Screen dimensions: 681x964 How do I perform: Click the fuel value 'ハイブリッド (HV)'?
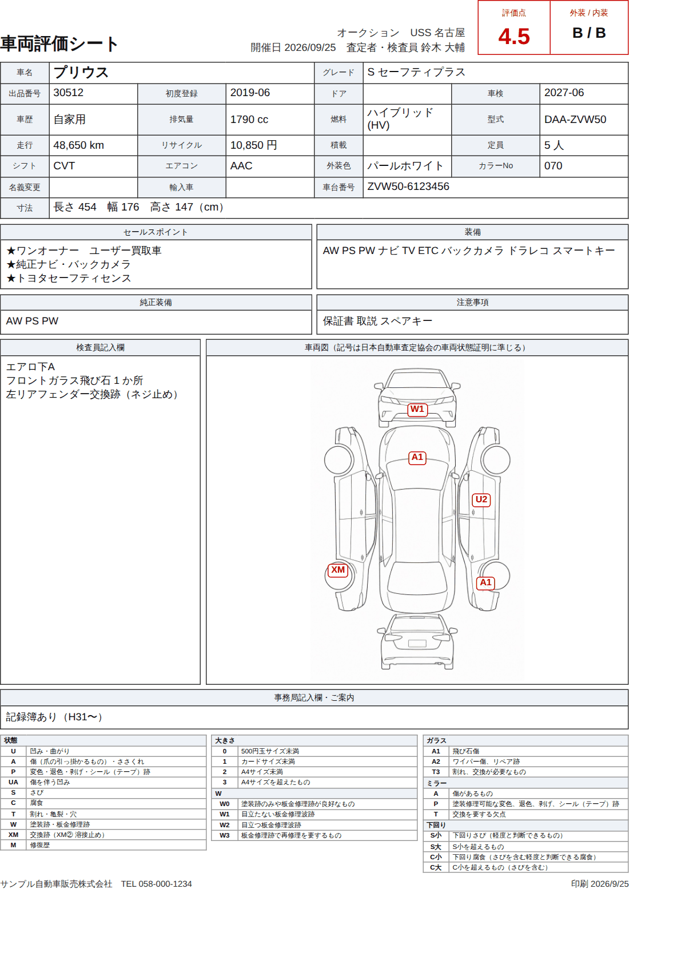(400, 119)
